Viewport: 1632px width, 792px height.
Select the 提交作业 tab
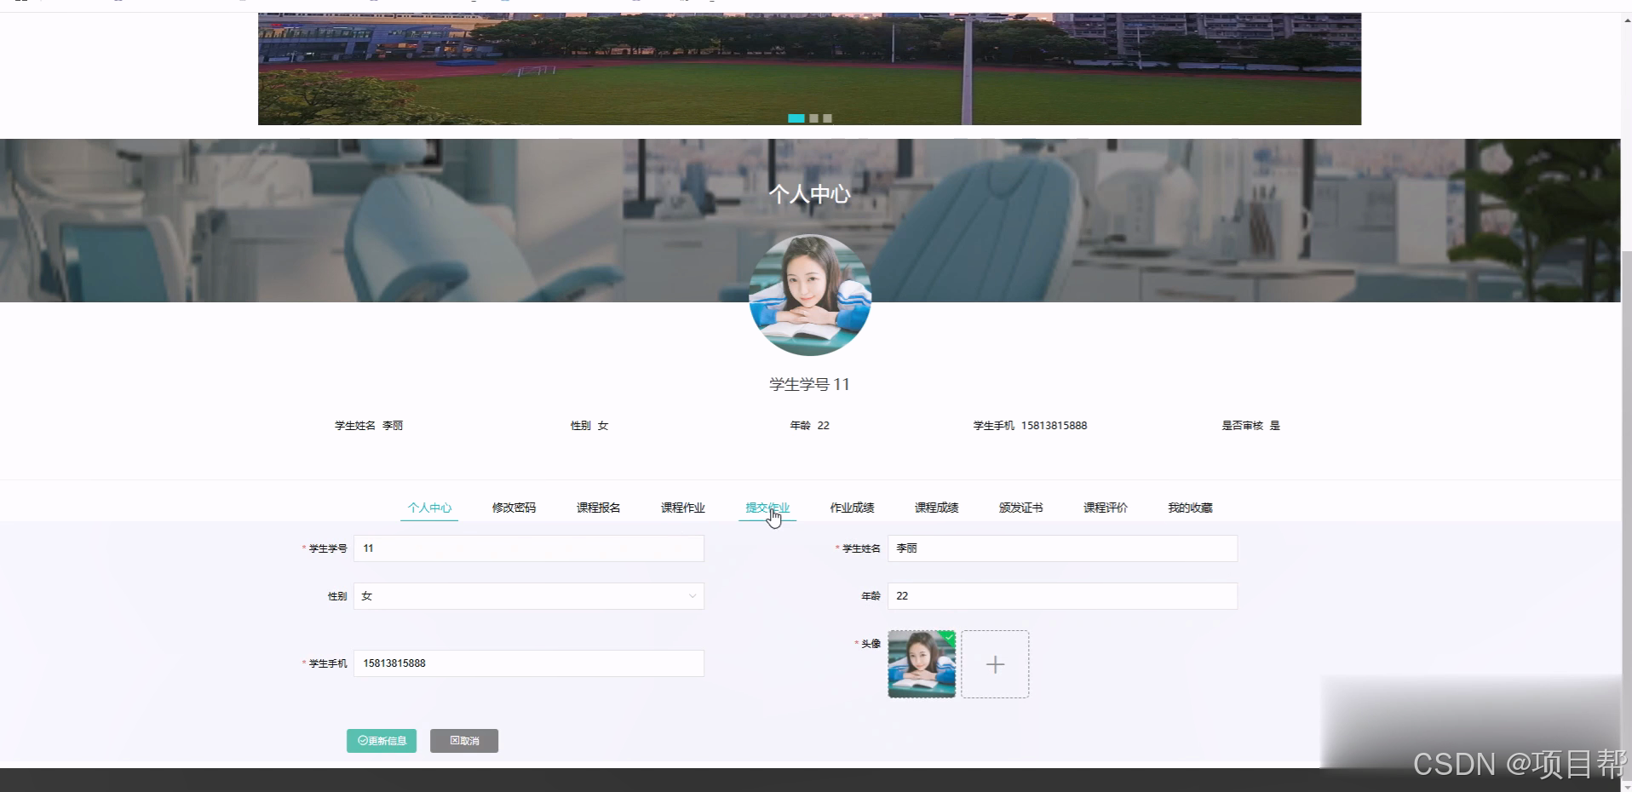(767, 508)
